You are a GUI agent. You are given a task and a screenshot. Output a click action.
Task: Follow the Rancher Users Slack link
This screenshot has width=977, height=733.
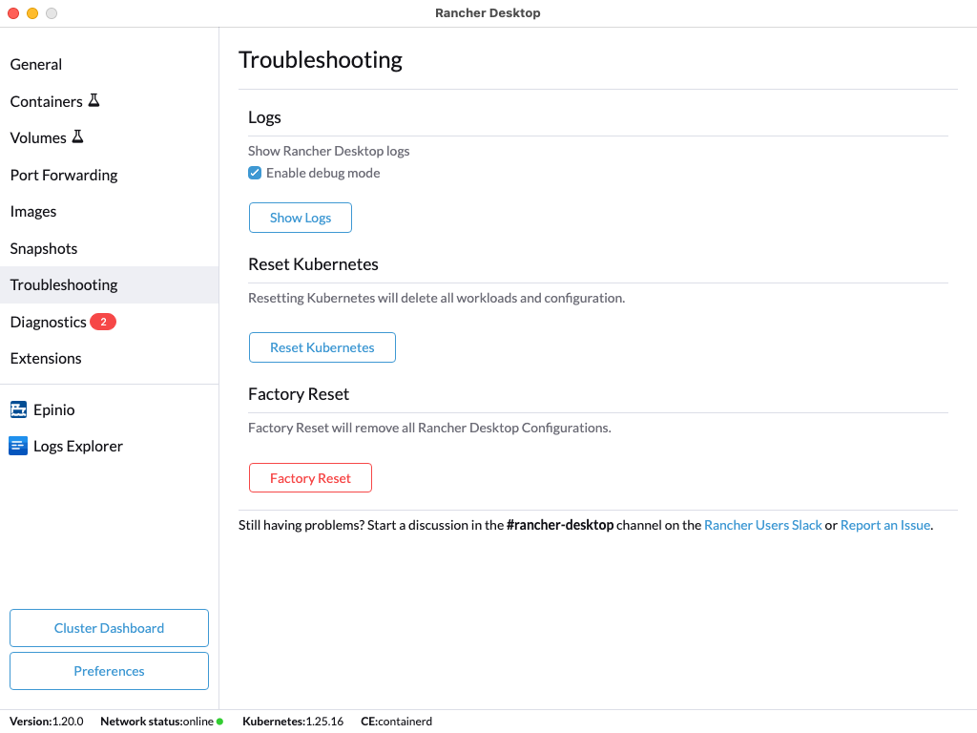[x=762, y=525]
